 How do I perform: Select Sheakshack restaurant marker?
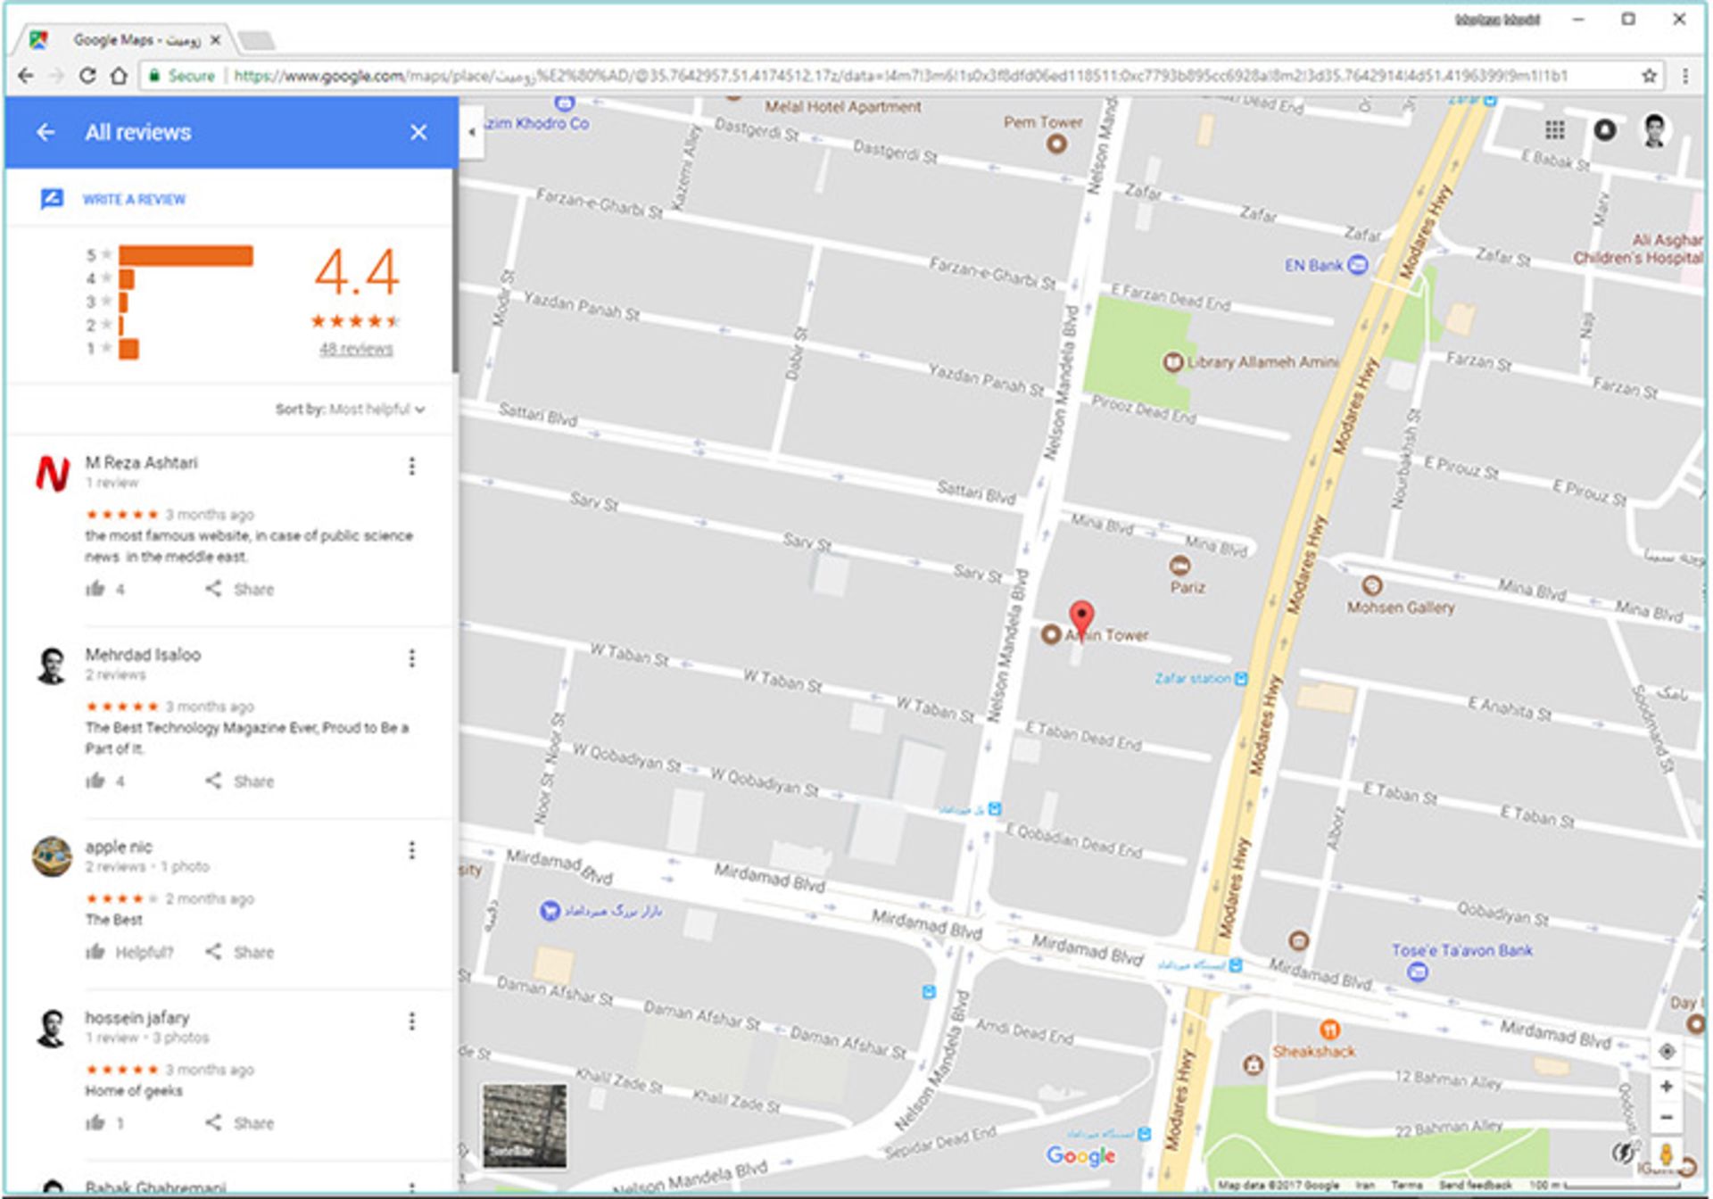pyautogui.click(x=1329, y=1029)
